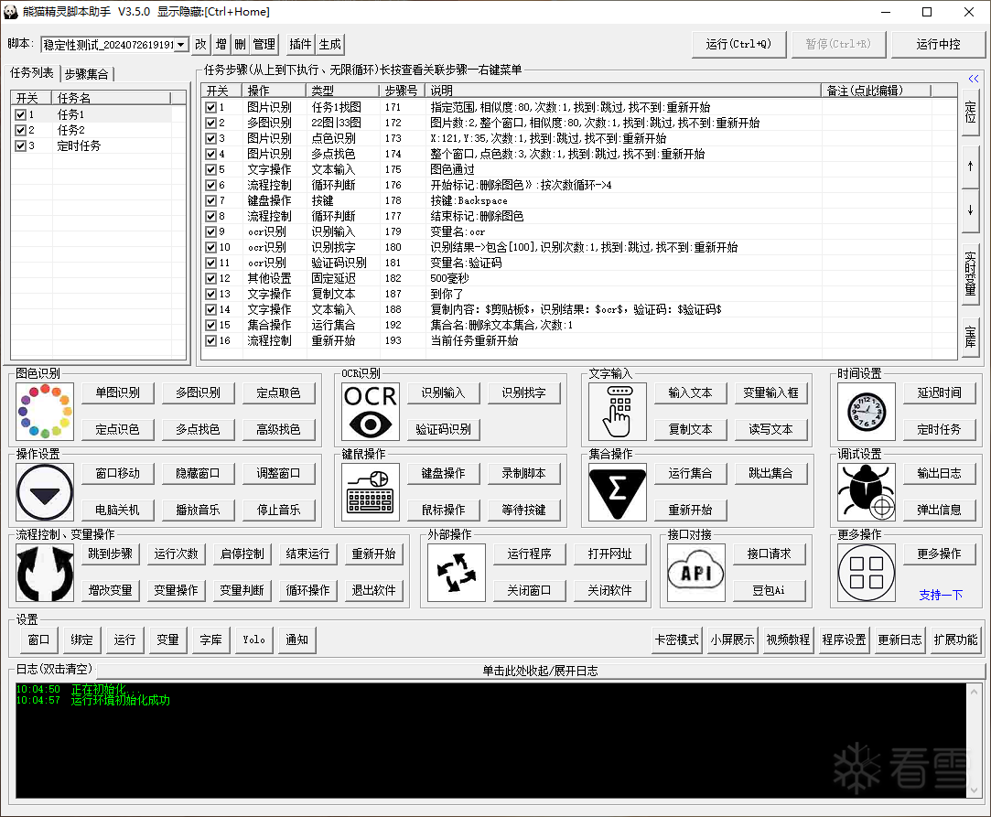Click the 外部操作 arrows icon
Viewport: 991px width, 817px height.
[x=457, y=573]
